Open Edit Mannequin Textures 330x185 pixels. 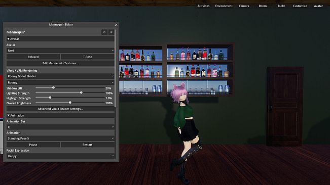coord(60,63)
